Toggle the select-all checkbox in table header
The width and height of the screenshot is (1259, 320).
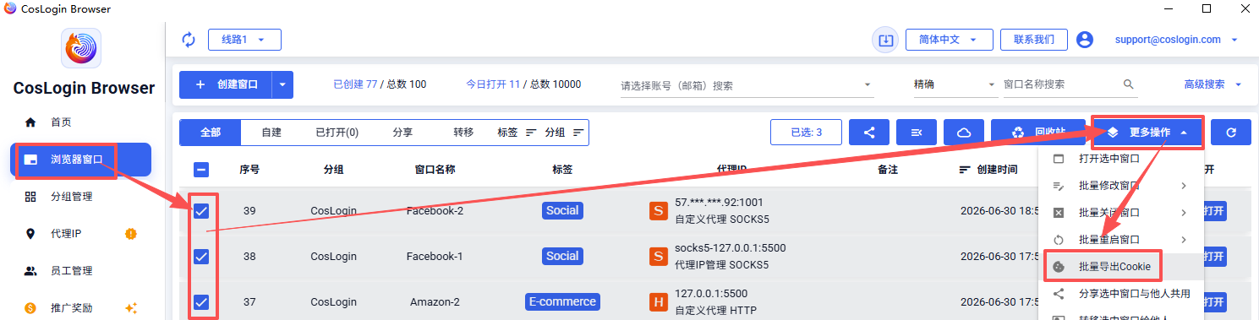[201, 170]
